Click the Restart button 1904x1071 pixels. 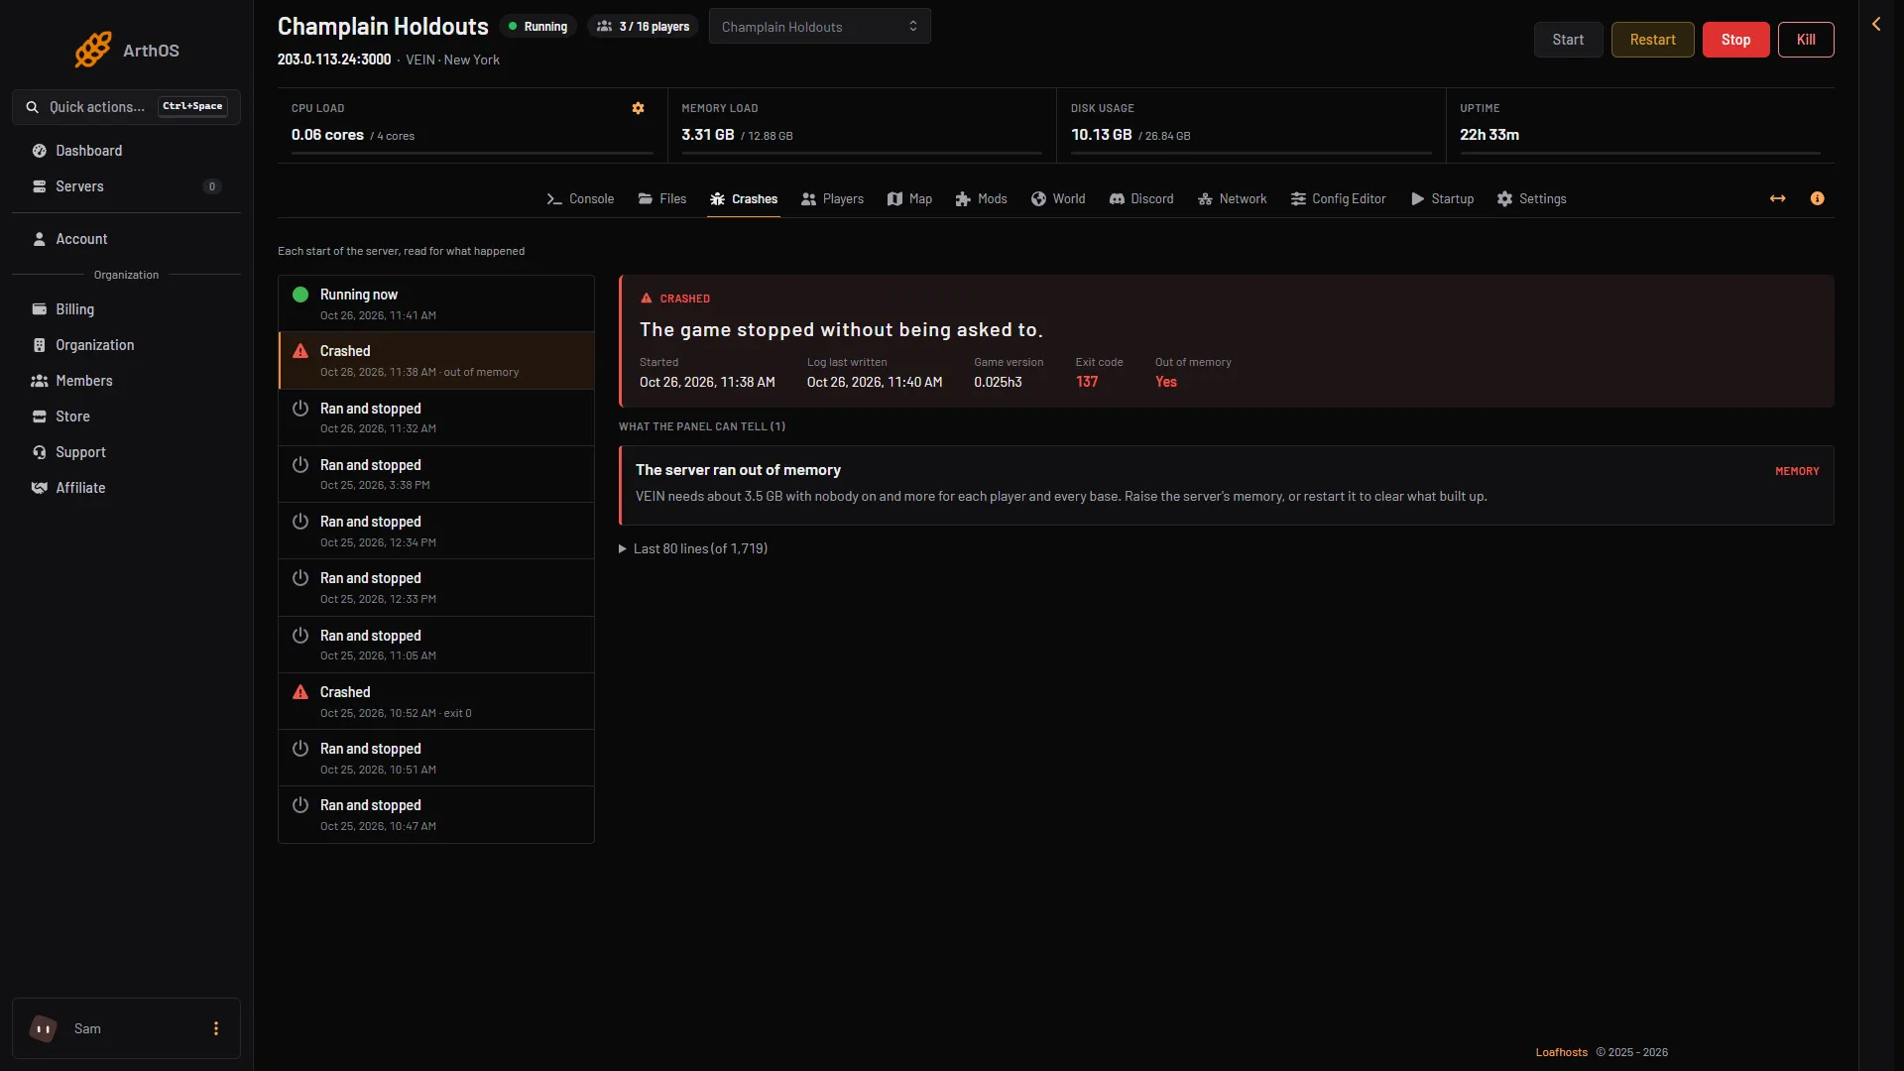click(1652, 40)
